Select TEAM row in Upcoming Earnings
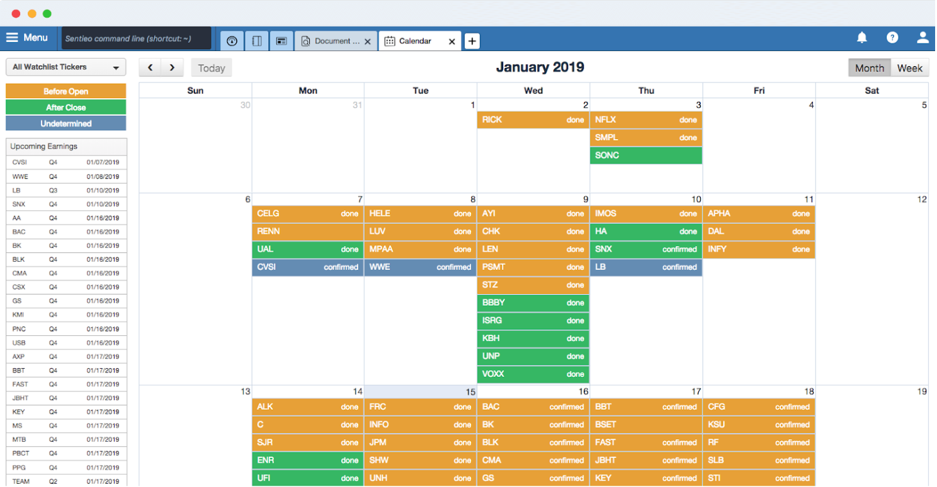This screenshot has height=487, width=937. click(66, 481)
